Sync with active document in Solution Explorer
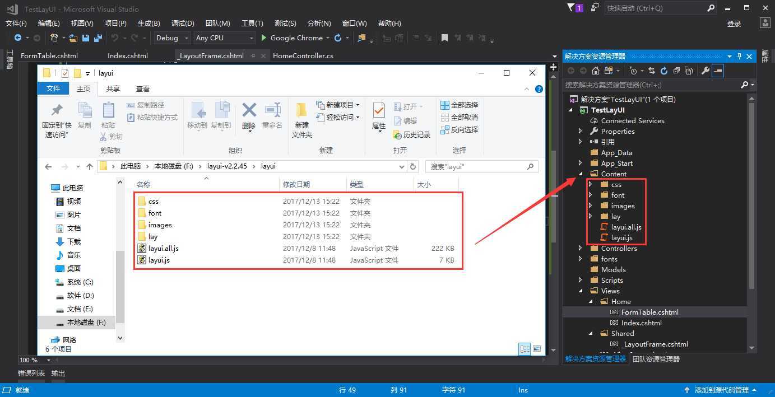775x397 pixels. pyautogui.click(x=652, y=71)
